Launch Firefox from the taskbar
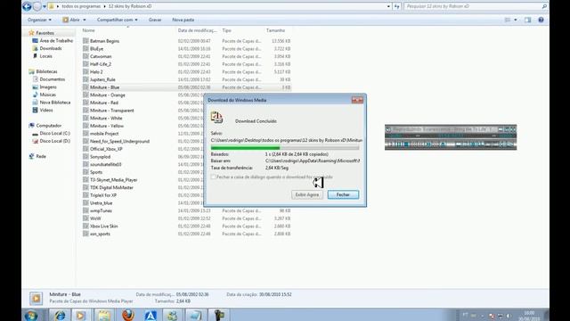 [128, 315]
